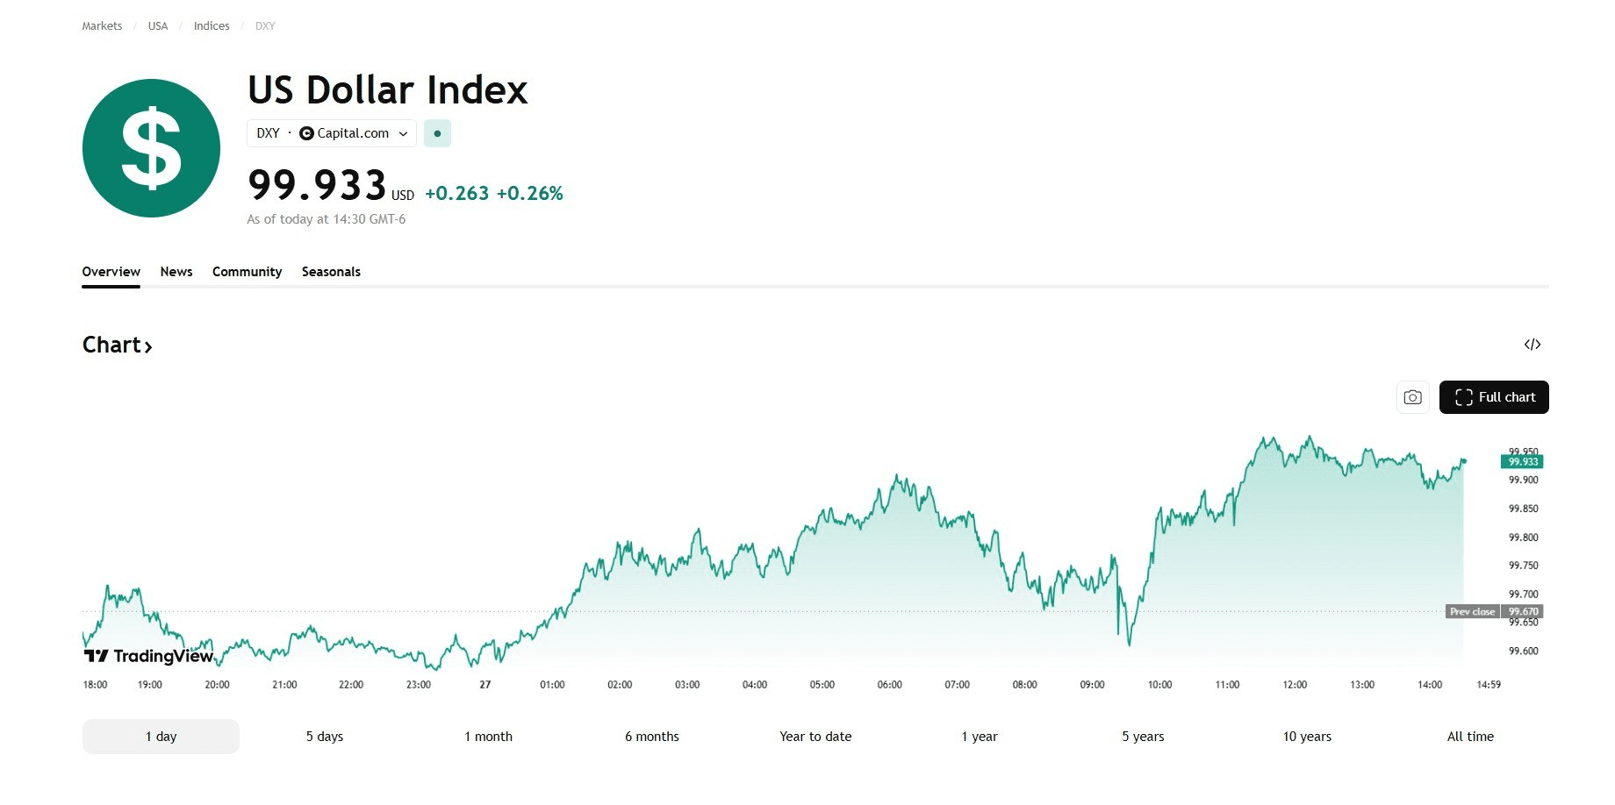Select the 1 day time range
This screenshot has height=805, width=1615.
pyautogui.click(x=161, y=737)
